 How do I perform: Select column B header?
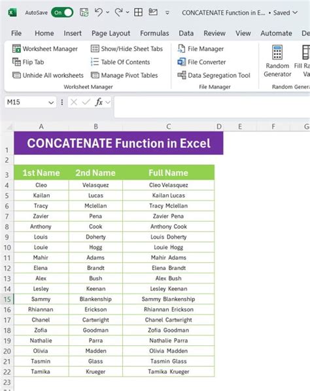95,127
